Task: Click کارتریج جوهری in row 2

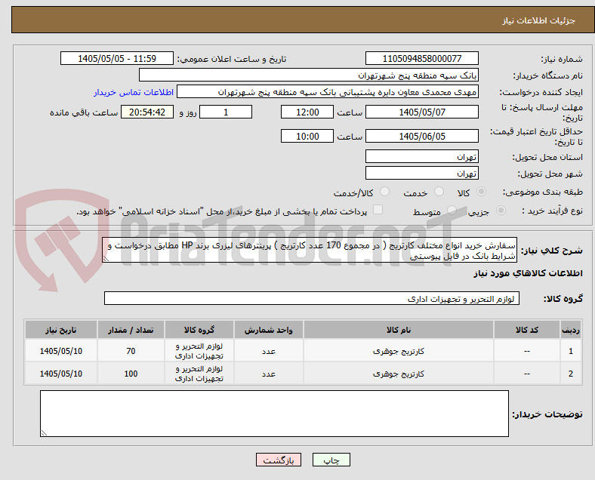Action: point(399,374)
